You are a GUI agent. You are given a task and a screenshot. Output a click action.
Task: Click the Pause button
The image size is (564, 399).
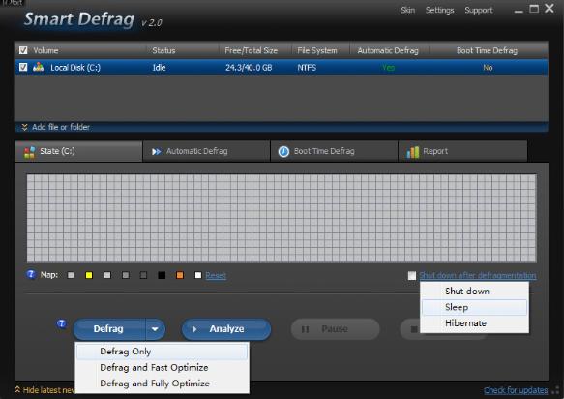pyautogui.click(x=335, y=329)
